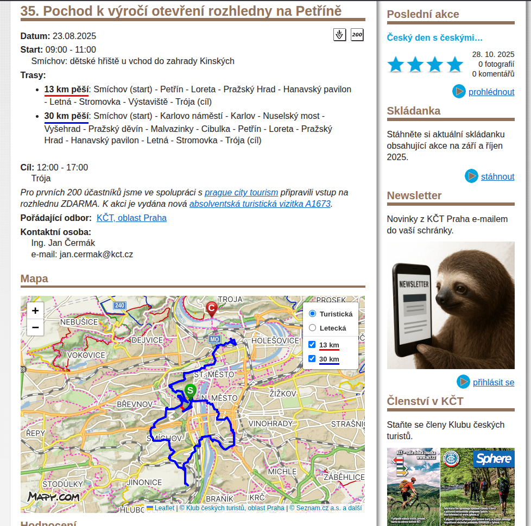Screen dimensions: 531x526
Task: Click the play icon beside 'stáhnout'
Action: pos(471,176)
